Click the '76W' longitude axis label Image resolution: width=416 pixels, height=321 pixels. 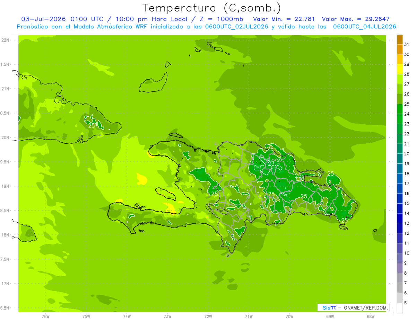45,316
